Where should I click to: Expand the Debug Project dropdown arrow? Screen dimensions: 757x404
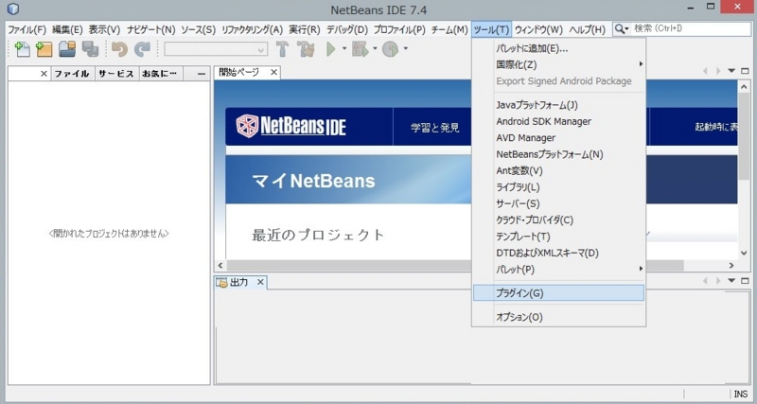375,49
